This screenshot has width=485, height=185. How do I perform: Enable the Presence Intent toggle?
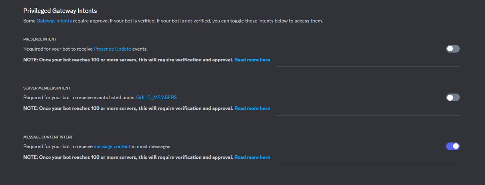(x=453, y=49)
